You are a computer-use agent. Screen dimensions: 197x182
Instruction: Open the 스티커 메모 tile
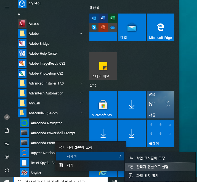(103, 66)
